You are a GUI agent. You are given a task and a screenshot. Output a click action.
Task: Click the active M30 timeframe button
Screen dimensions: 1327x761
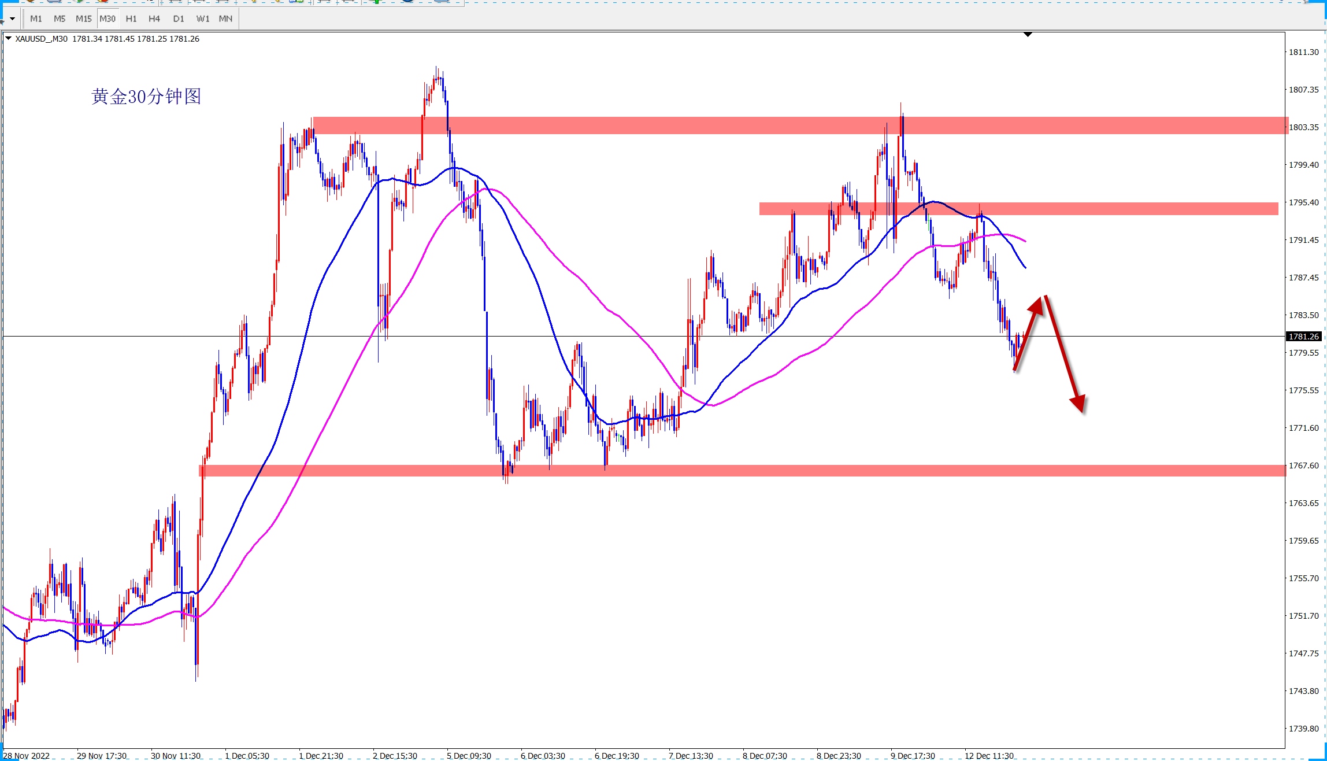108,19
